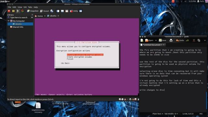Cut selection with the scissors icon
Viewport: 208px width, 117px height.
[194, 40]
